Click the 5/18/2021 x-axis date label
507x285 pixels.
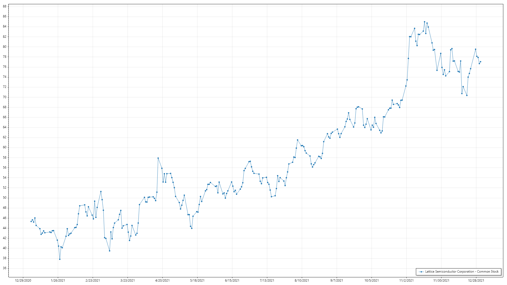coord(197,281)
